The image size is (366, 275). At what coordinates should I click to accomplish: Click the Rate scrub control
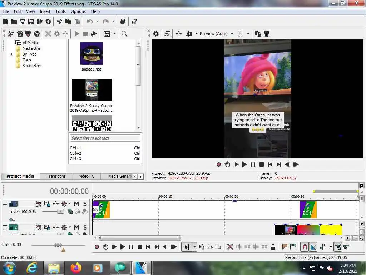click(x=58, y=245)
